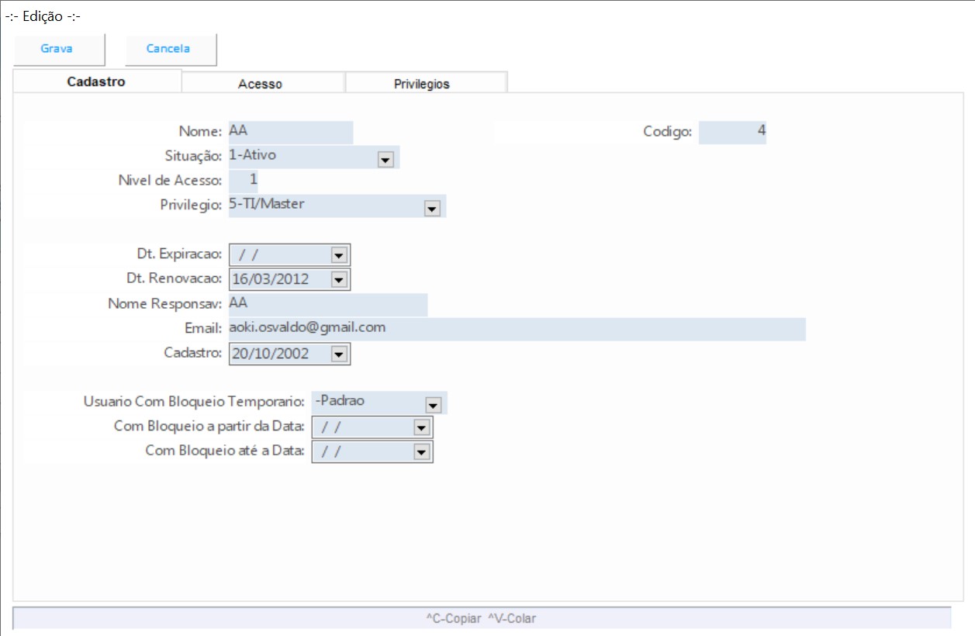Expand the Situação dropdown arrow

coord(385,159)
